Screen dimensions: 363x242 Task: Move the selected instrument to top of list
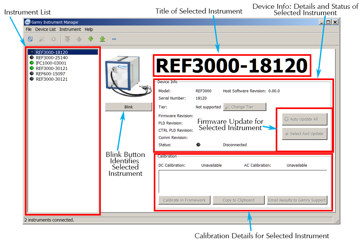[x=67, y=39]
